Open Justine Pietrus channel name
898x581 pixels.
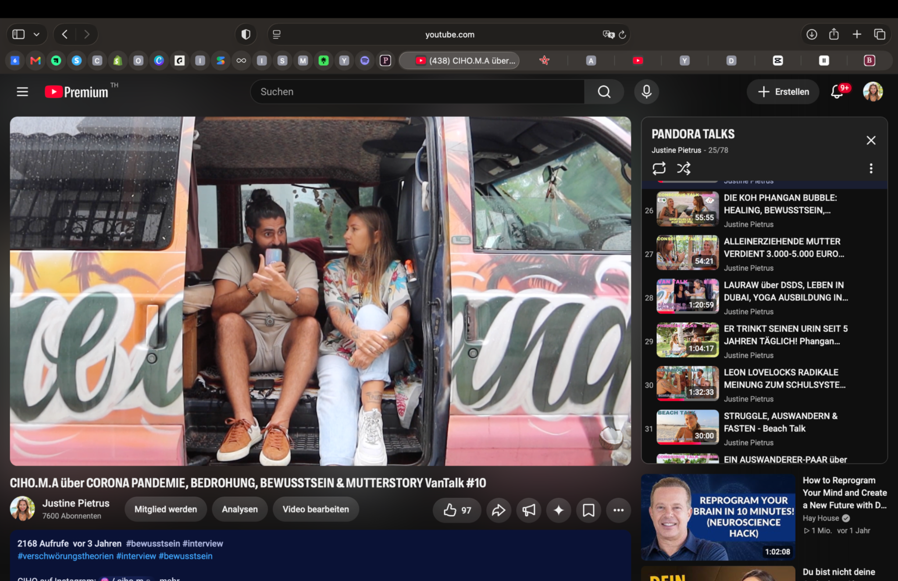coord(76,503)
